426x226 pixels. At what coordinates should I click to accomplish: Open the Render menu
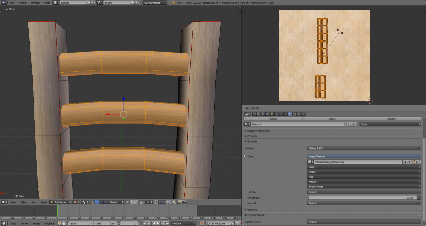[x=23, y=2]
